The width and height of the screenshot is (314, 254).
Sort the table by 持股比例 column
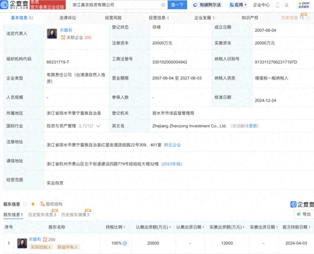click(x=115, y=227)
